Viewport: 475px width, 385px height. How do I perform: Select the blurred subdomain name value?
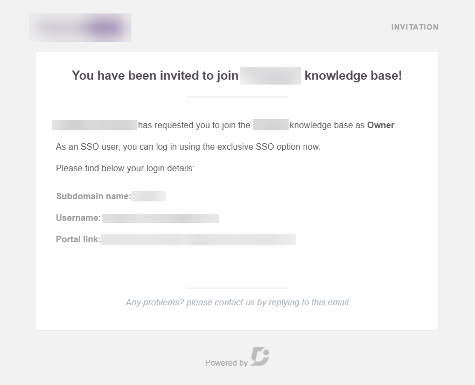[x=149, y=197]
